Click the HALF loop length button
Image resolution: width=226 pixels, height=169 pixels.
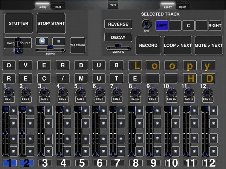tap(9, 43)
